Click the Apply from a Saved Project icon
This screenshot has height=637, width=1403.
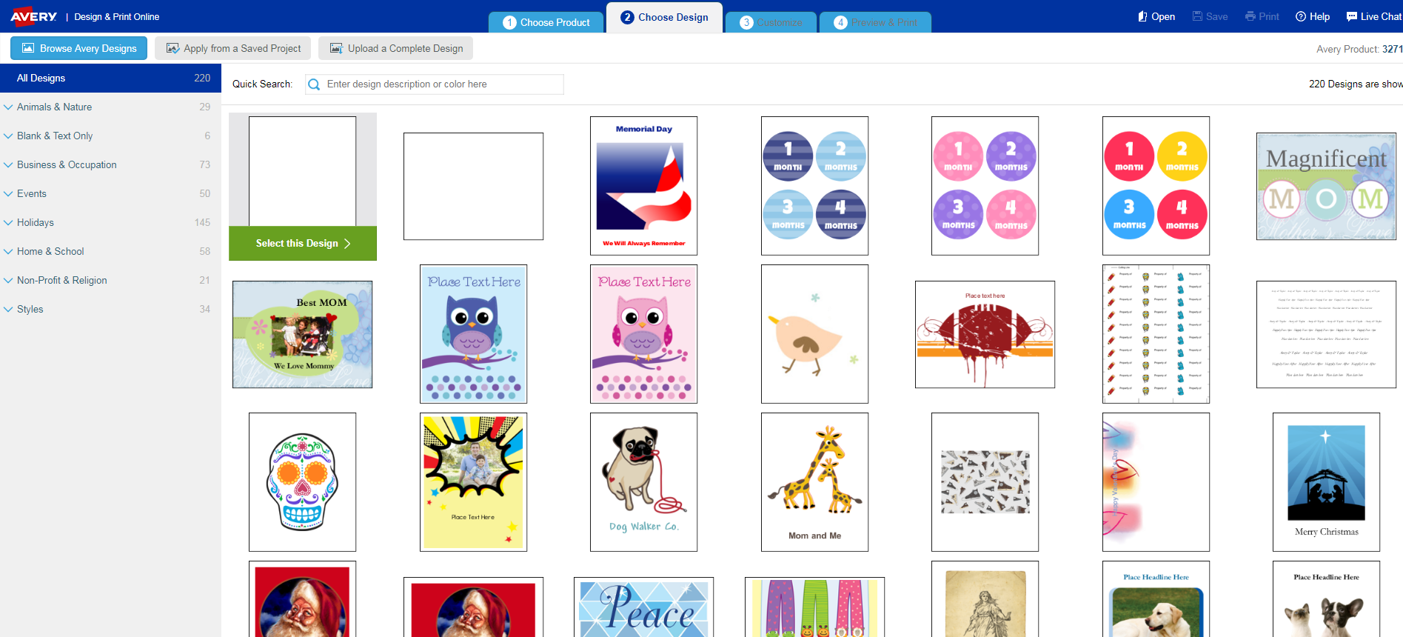(x=173, y=48)
